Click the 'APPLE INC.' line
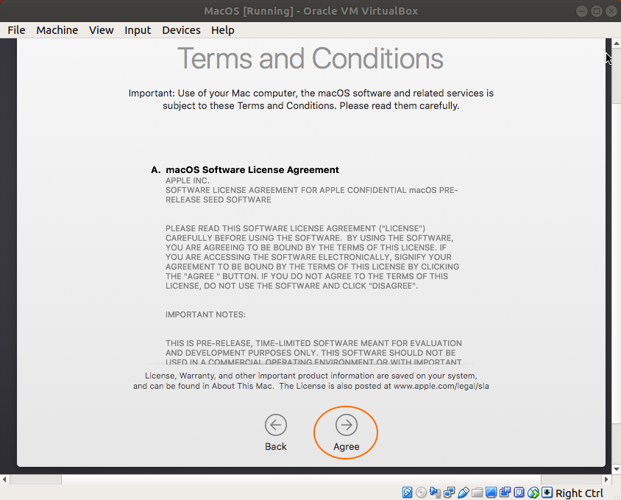This screenshot has height=500, width=621. (188, 180)
